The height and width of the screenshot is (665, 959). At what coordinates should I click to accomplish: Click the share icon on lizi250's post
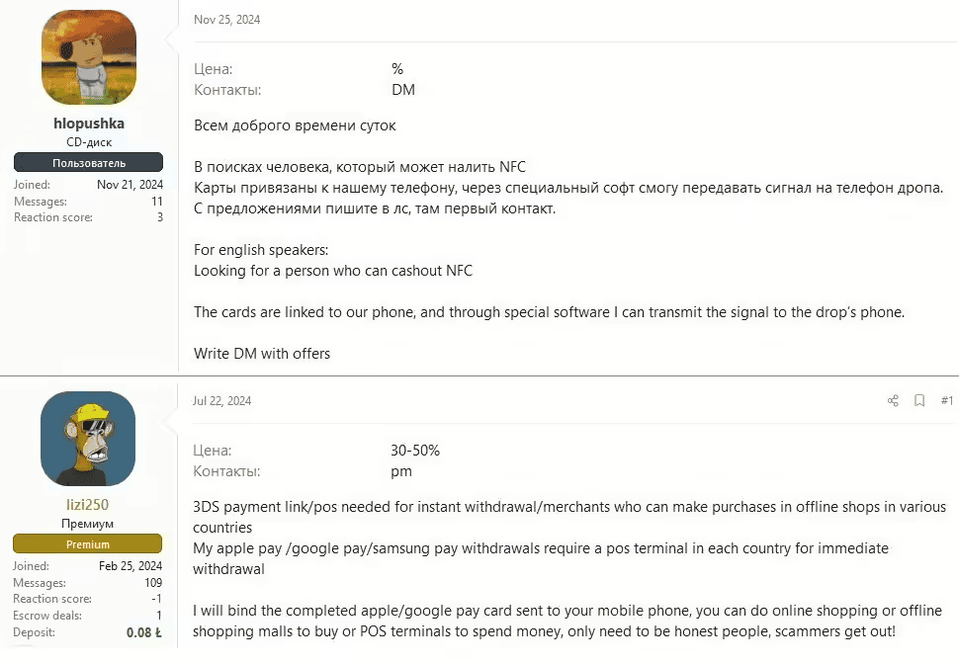coord(893,401)
